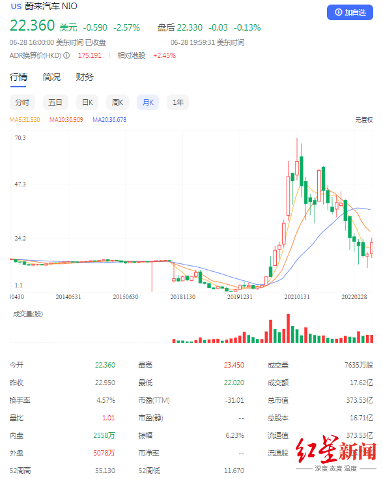Image resolution: width=383 pixels, height=479 pixels.
Task: Click the MA5 indicator label
Action: (x=25, y=120)
